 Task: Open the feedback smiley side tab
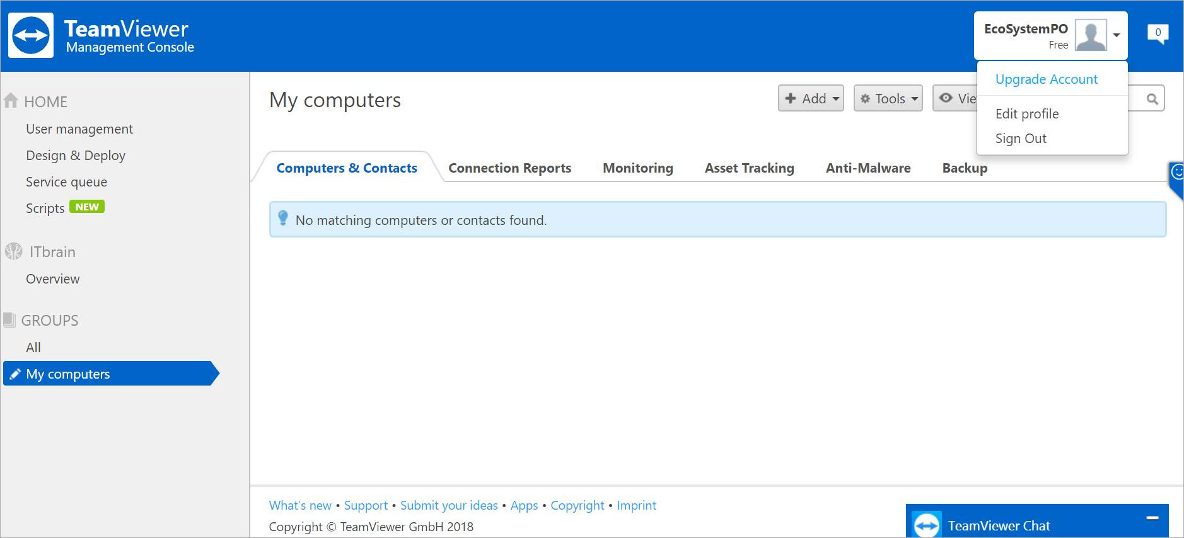(1176, 179)
